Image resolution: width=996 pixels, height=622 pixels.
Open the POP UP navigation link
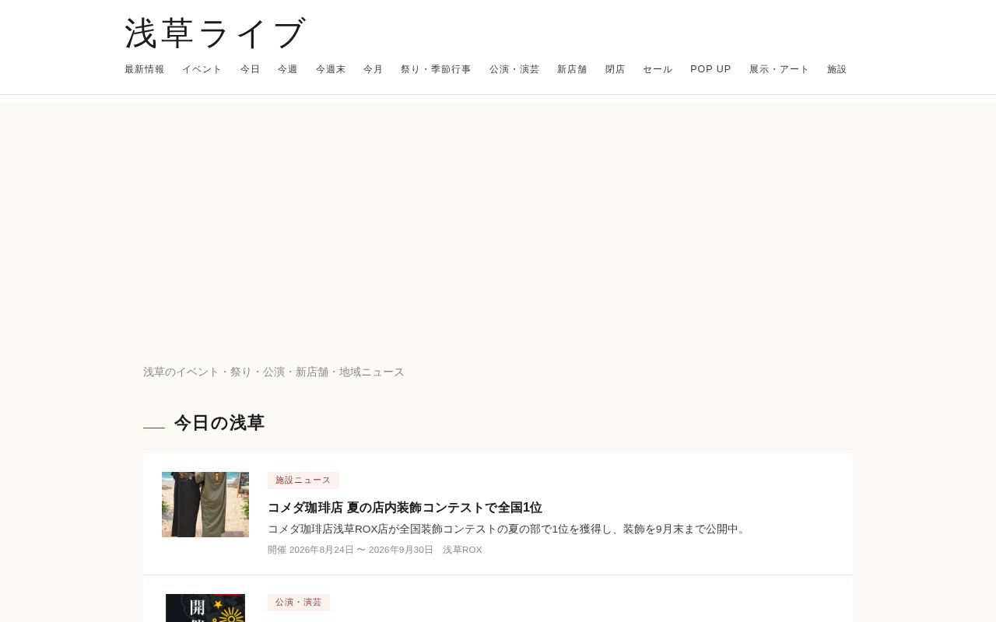point(710,69)
